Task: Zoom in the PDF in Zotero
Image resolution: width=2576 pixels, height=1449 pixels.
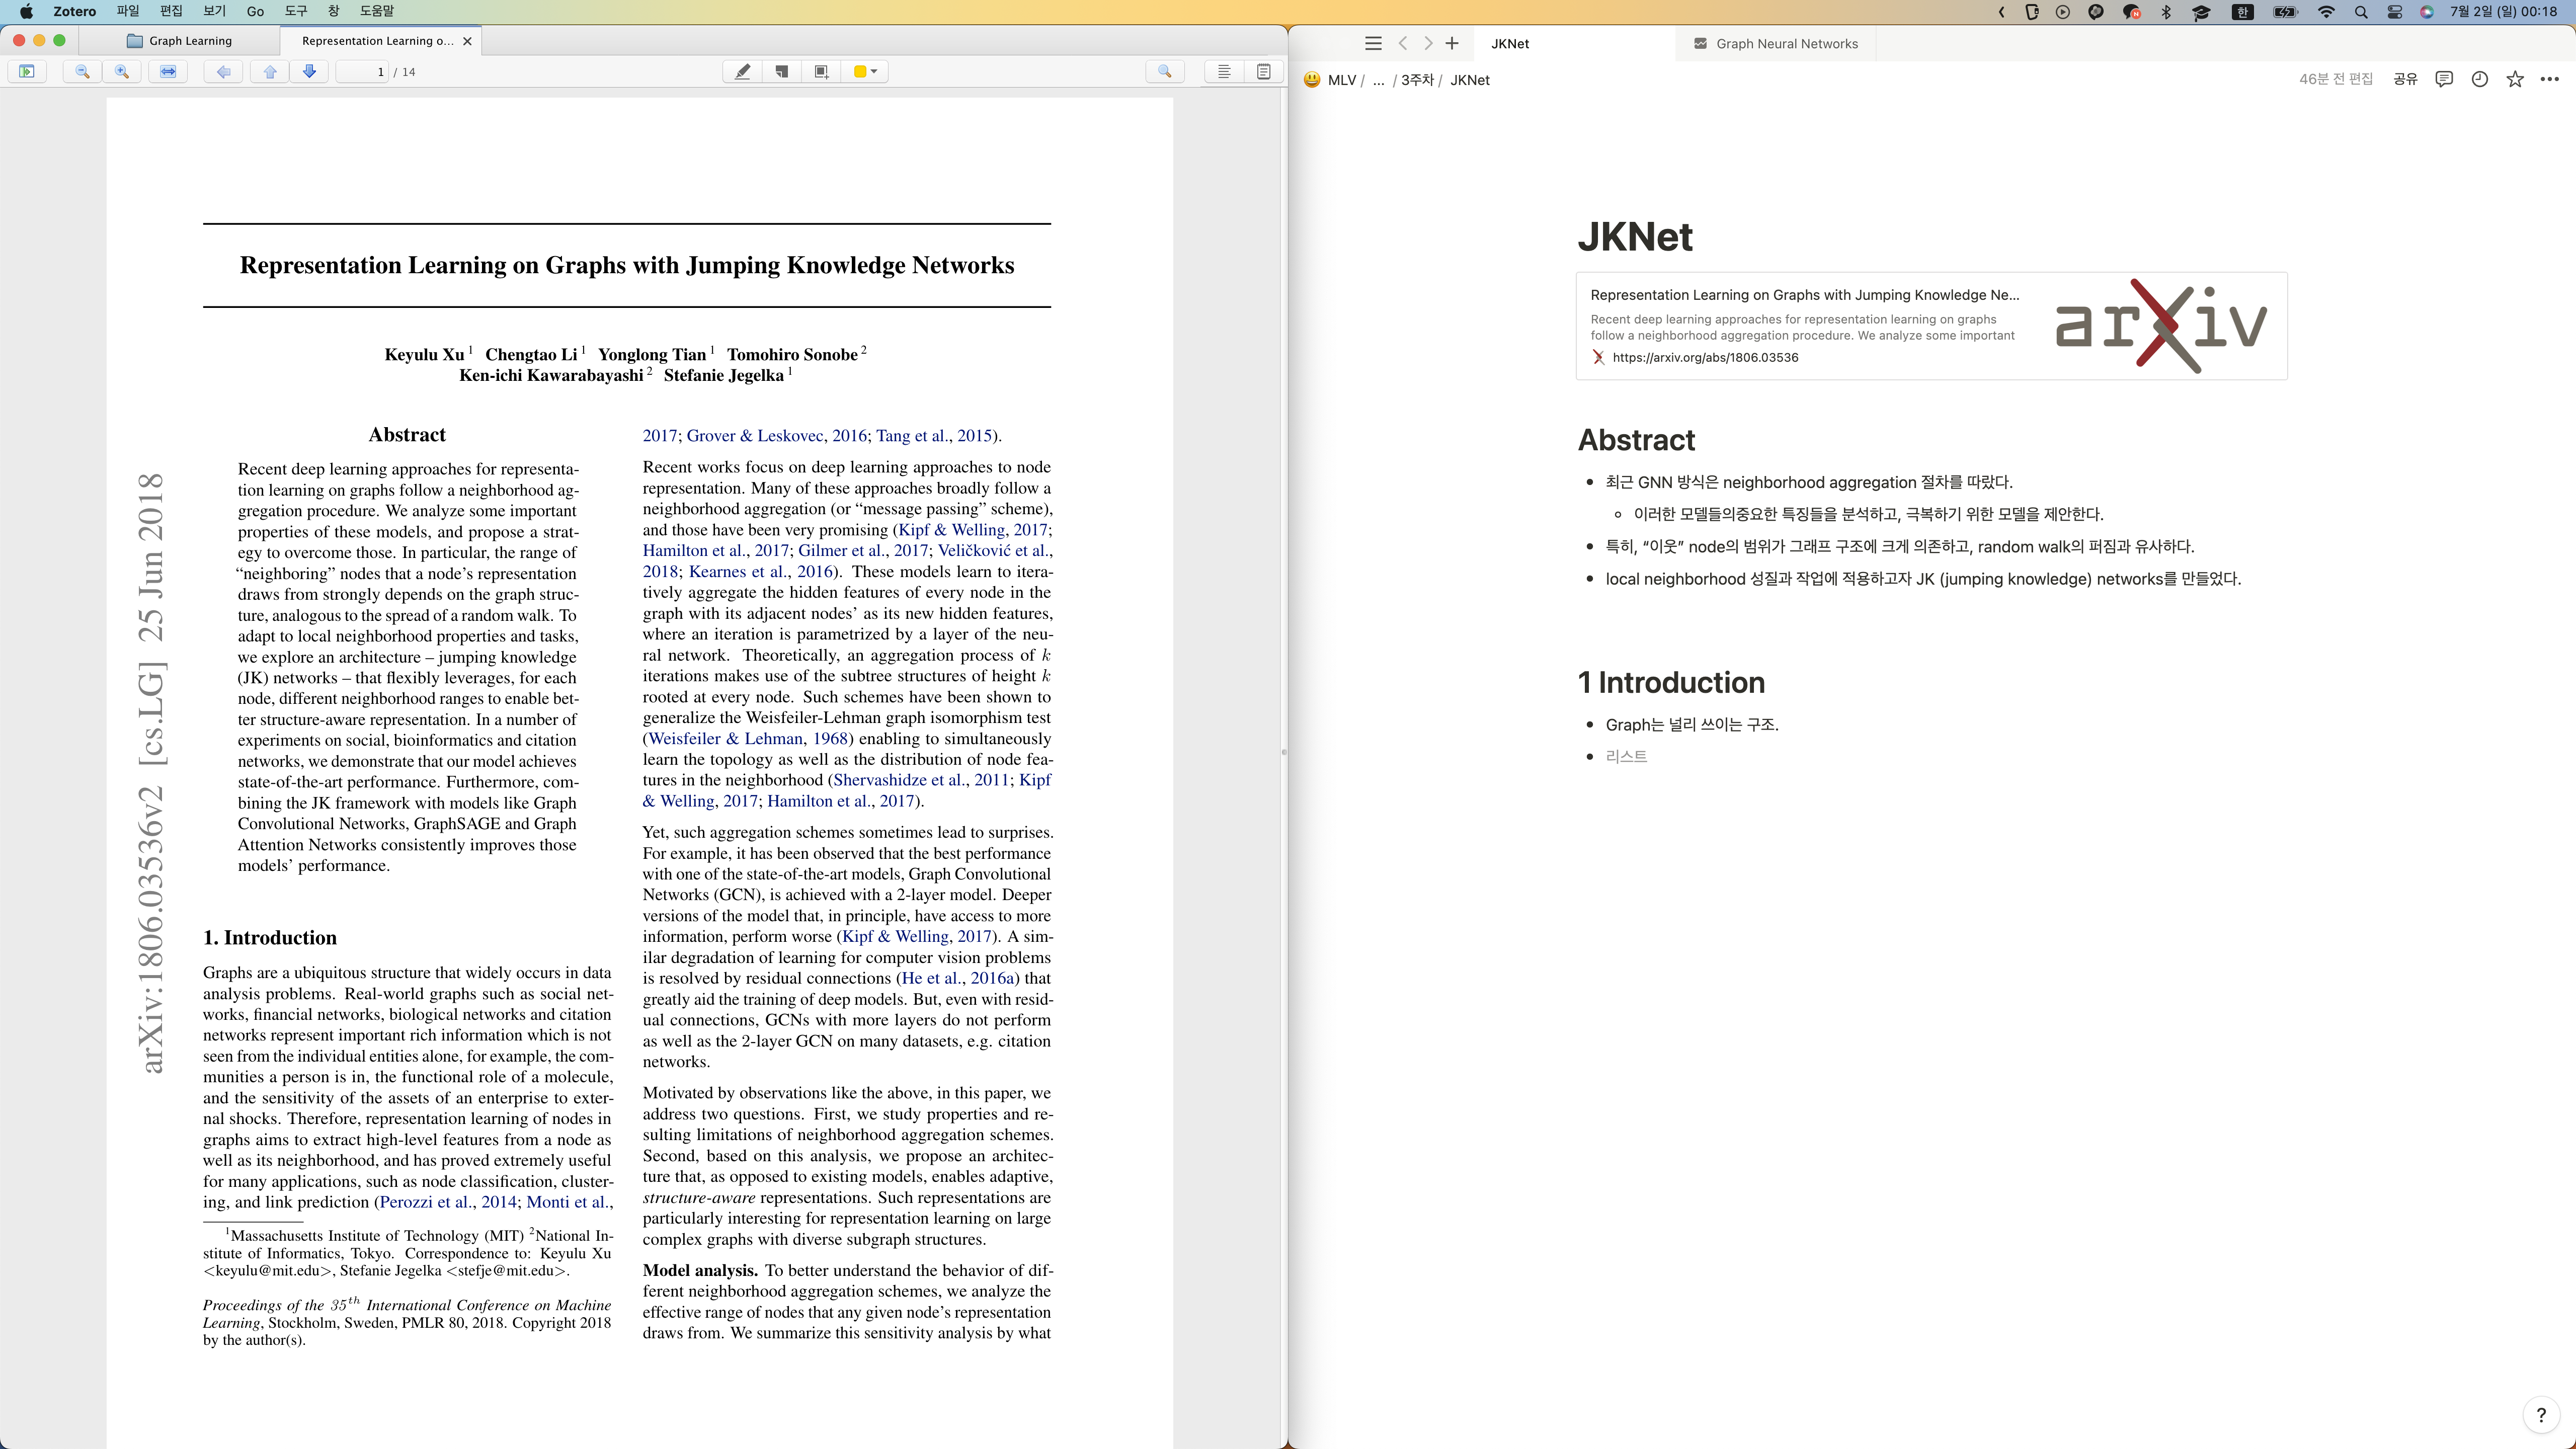Action: [x=122, y=71]
